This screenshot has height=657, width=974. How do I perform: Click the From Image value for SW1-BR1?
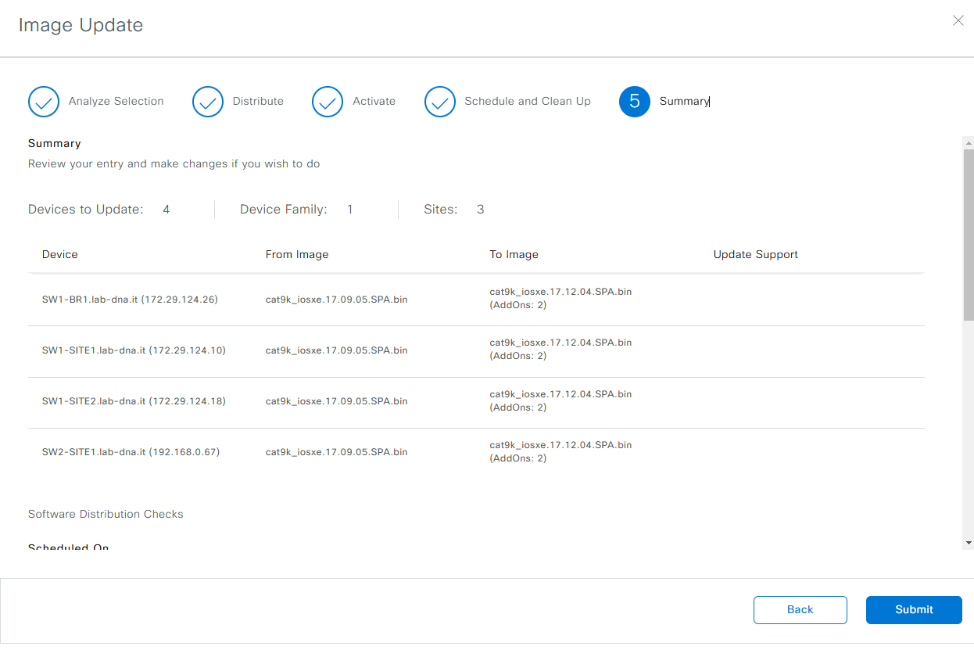click(x=337, y=300)
